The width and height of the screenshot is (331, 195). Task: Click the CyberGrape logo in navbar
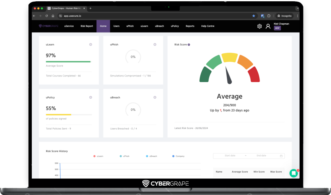coord(48,26)
